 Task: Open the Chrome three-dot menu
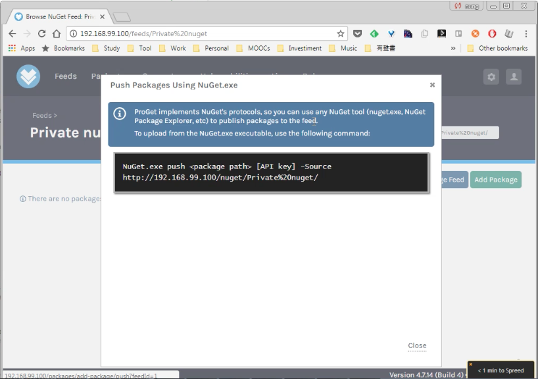coord(526,34)
